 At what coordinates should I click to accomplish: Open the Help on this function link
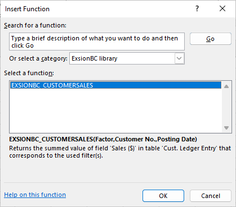click(35, 195)
